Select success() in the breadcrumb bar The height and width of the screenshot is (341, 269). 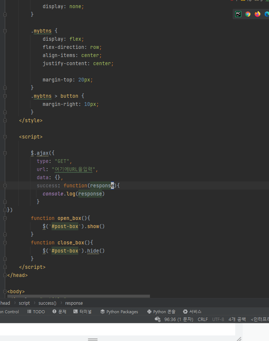[x=47, y=303]
